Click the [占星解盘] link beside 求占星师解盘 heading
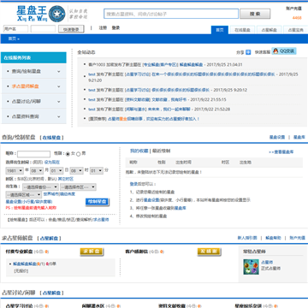Viewport: 308px width, 308px height. click(x=49, y=238)
